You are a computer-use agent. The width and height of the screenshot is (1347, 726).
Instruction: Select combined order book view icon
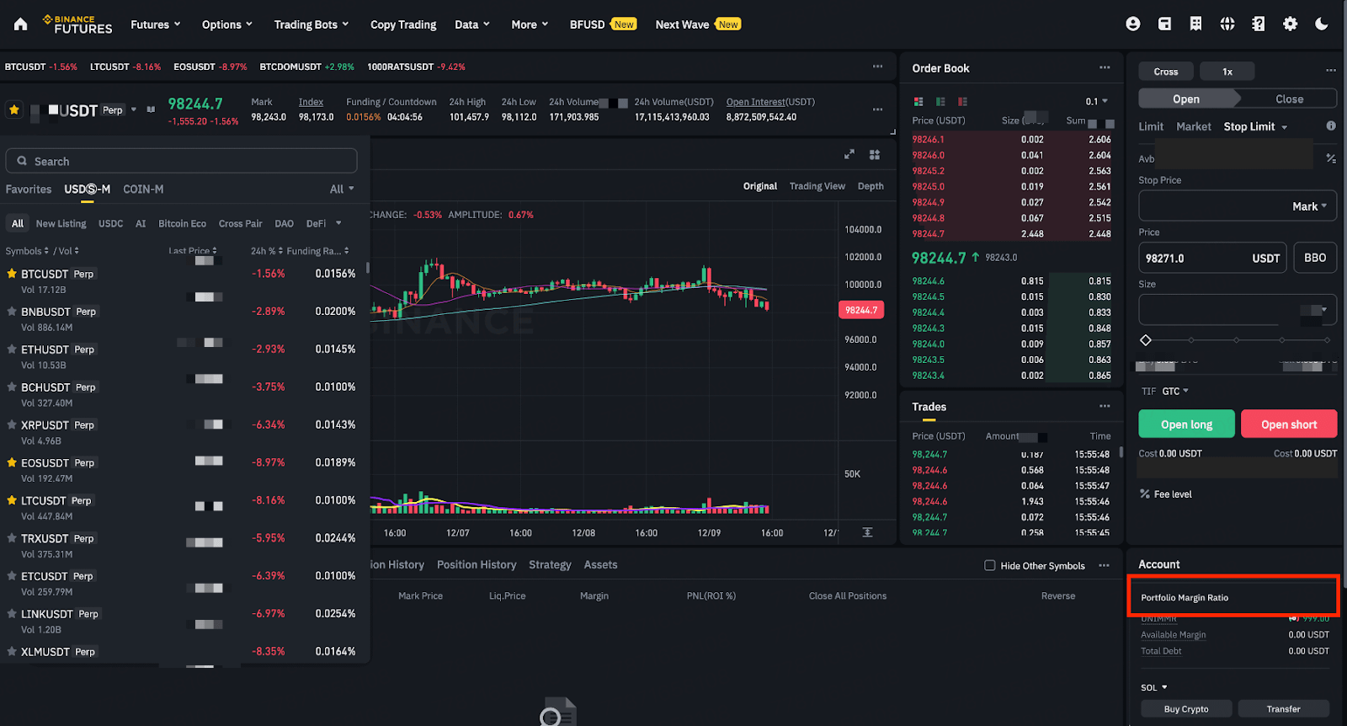point(918,102)
